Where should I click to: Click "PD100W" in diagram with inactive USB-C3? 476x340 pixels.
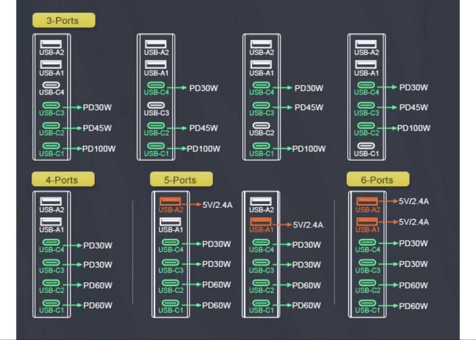click(204, 149)
